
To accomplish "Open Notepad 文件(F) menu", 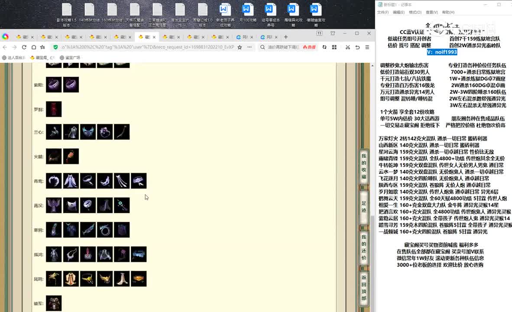I will [x=382, y=13].
